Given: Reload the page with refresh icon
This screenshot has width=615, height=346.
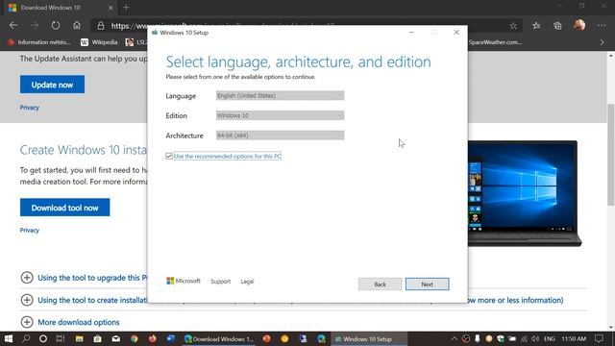Looking at the screenshot, I should (x=56, y=26).
